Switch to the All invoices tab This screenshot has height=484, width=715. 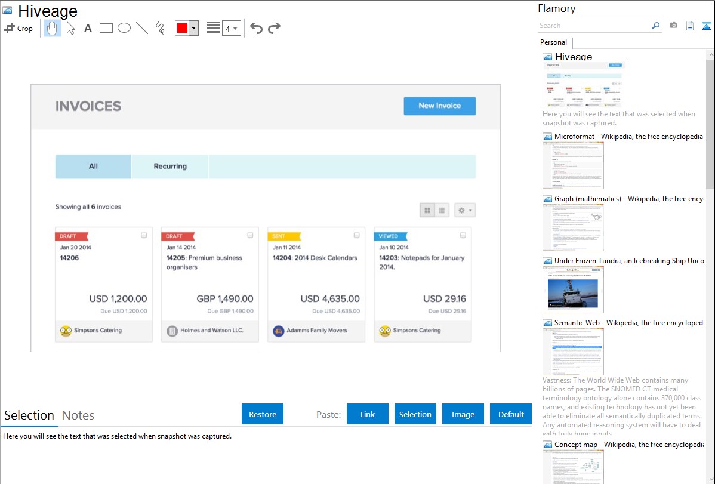[93, 167]
